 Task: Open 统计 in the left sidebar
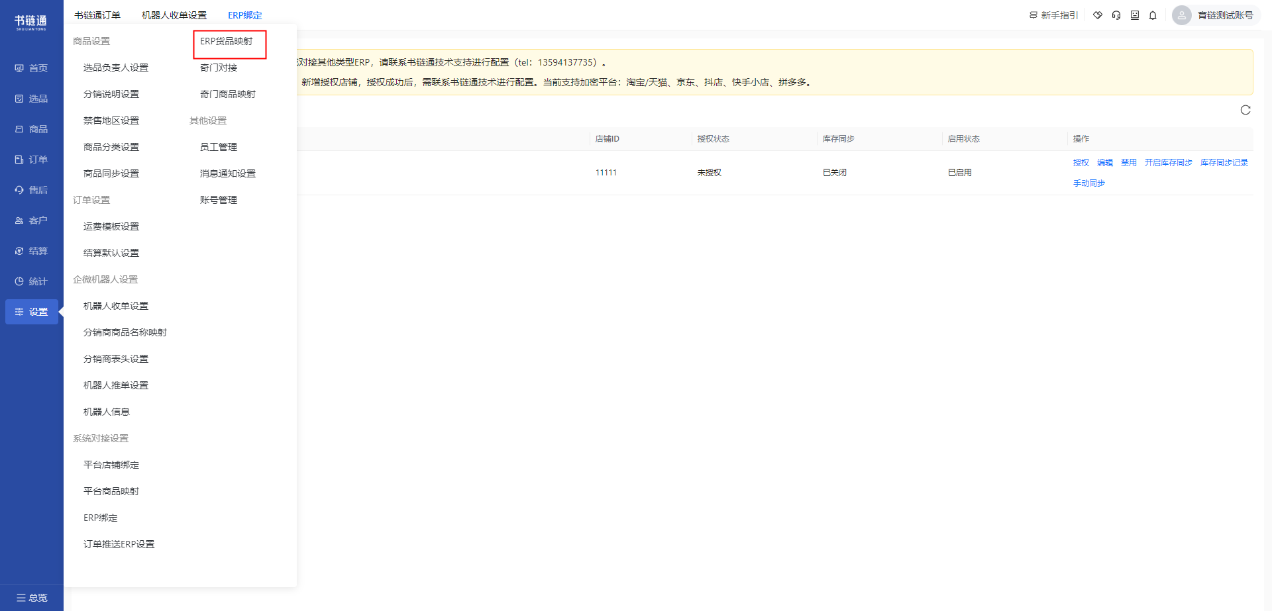click(31, 281)
